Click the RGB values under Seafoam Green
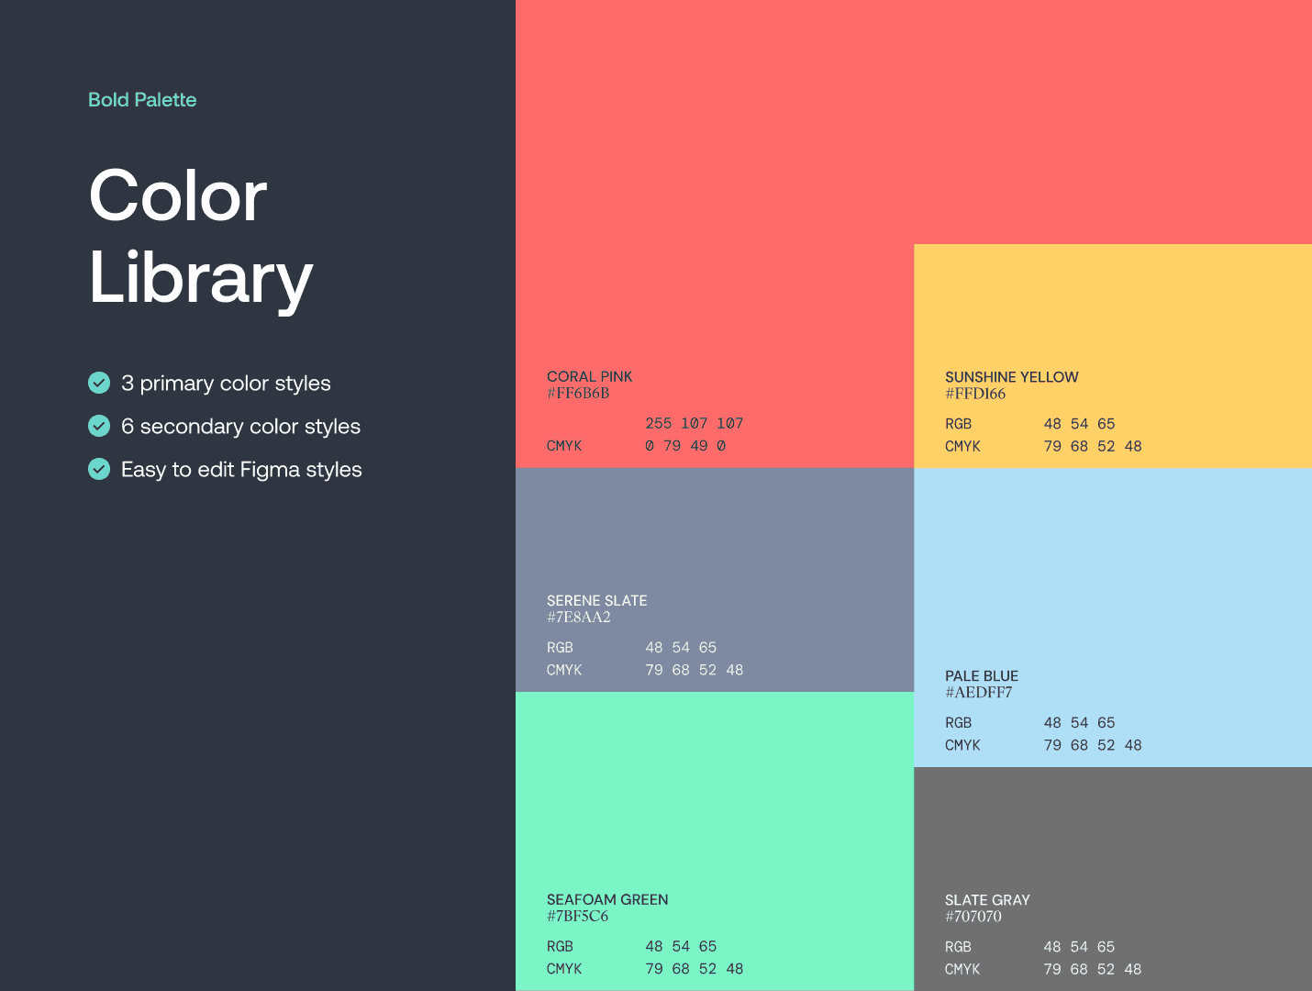 click(681, 946)
